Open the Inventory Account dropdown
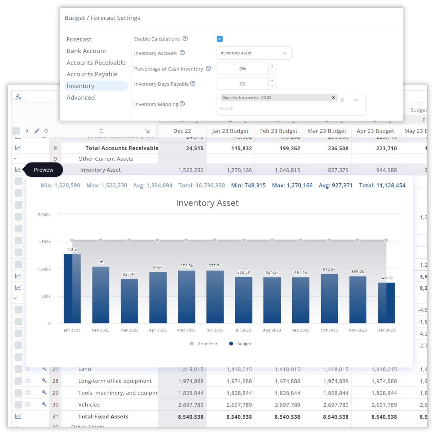This screenshot has width=435, height=435. (254, 53)
